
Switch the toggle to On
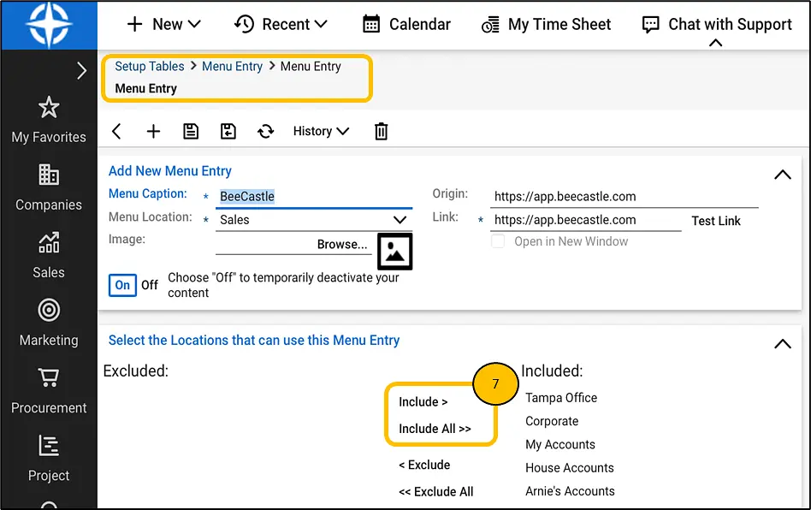122,285
